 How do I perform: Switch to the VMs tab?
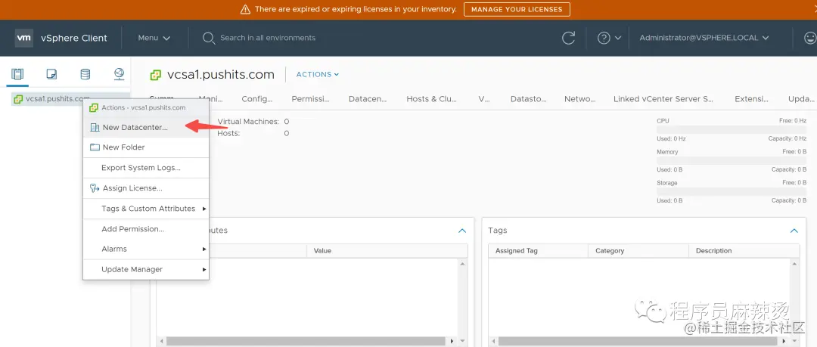pyautogui.click(x=484, y=99)
